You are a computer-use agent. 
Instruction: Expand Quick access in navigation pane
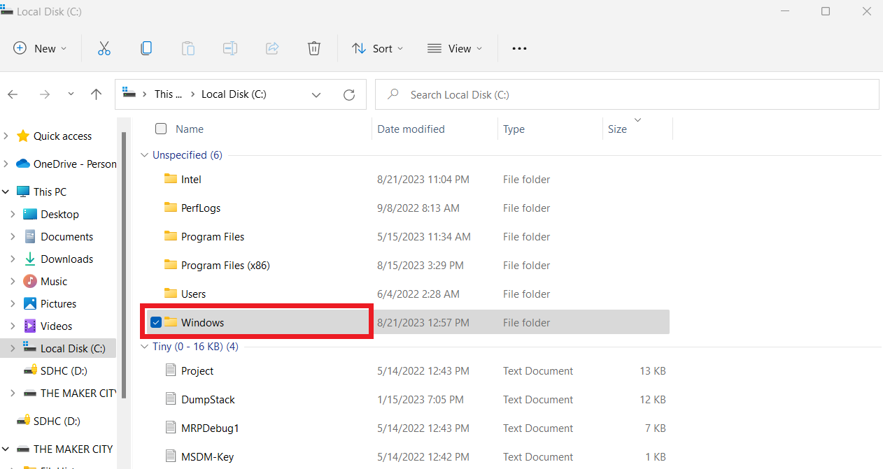[6, 136]
